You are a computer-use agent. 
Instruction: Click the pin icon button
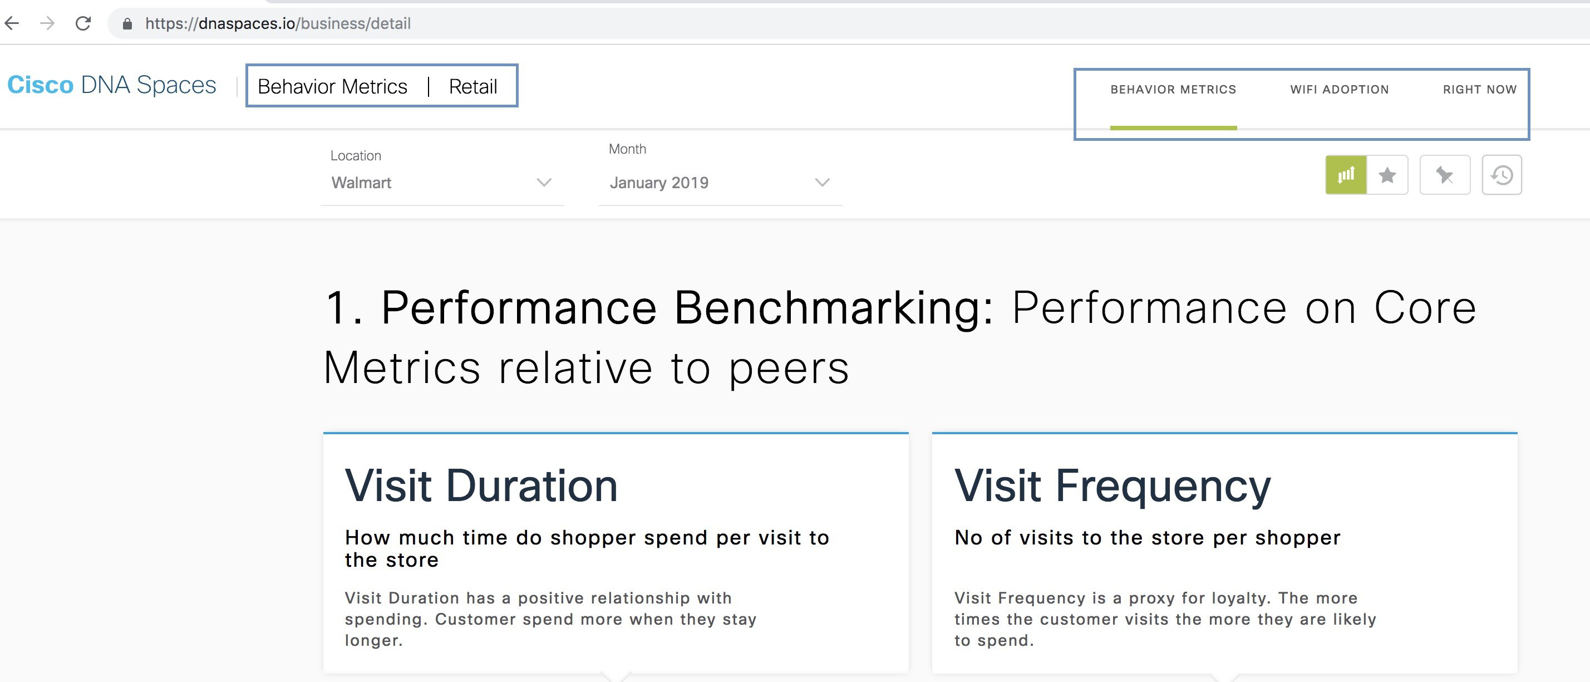click(x=1445, y=175)
